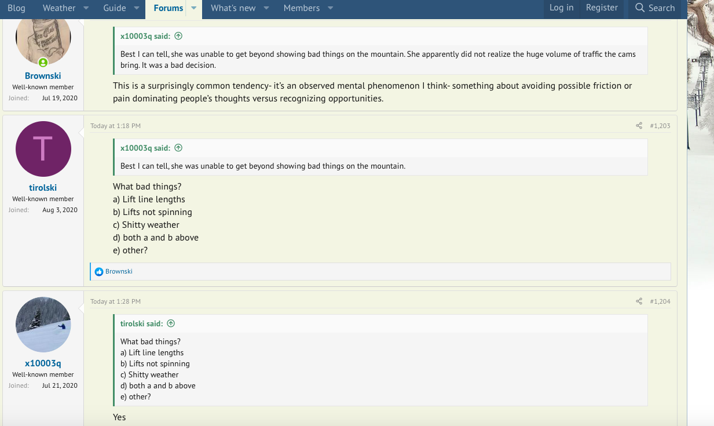Click the Register link

point(602,8)
